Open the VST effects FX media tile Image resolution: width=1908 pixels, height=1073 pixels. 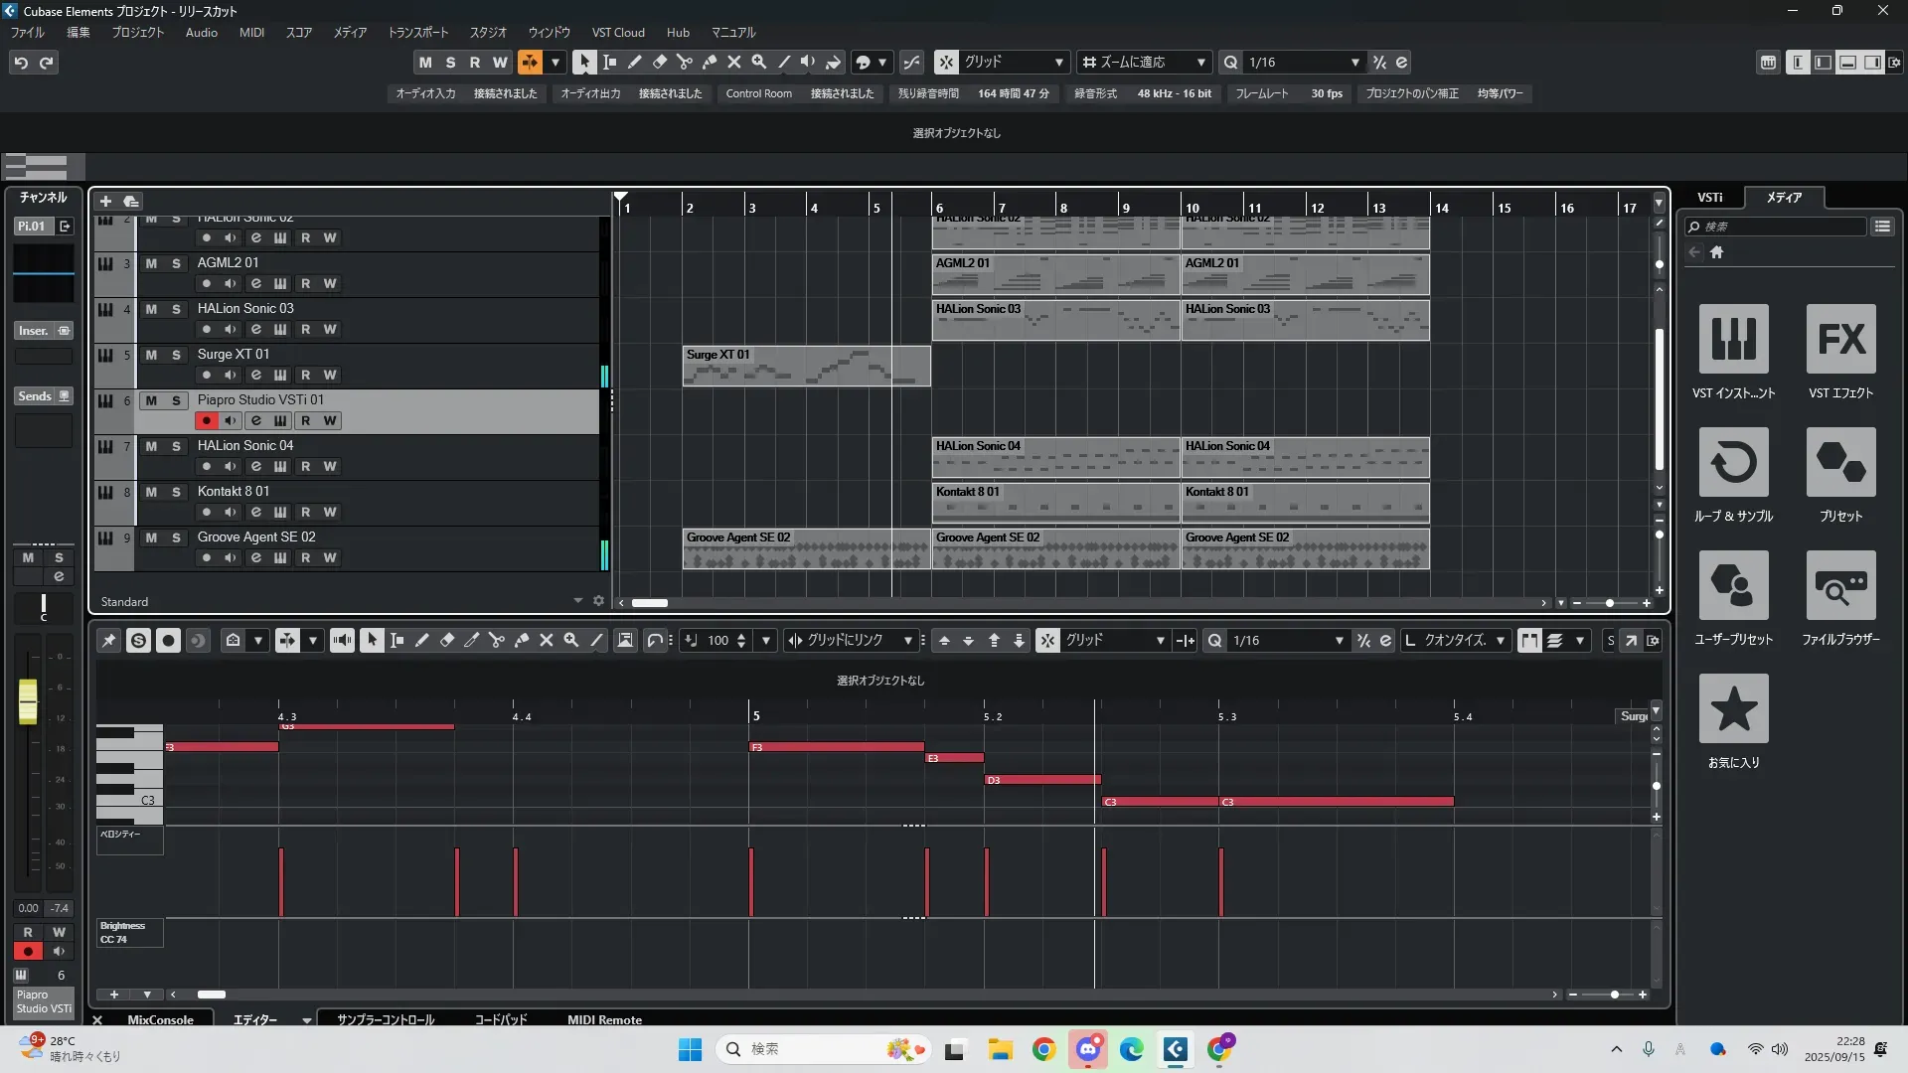pos(1840,340)
